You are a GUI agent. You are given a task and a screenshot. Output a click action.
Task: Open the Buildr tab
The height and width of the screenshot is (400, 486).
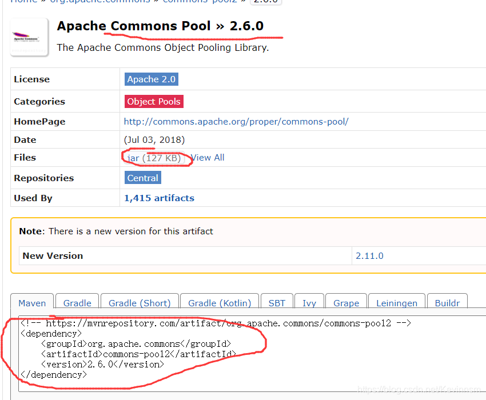447,303
